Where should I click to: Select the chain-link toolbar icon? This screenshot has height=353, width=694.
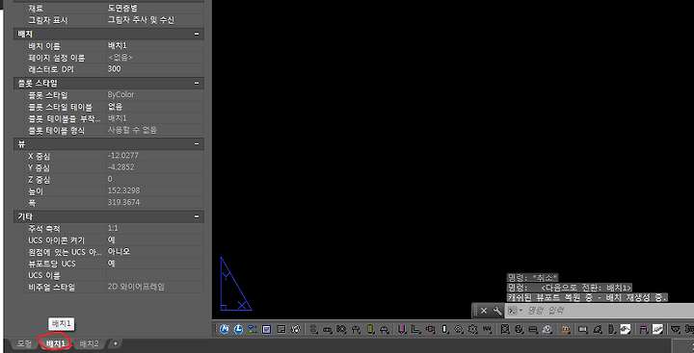(x=328, y=329)
